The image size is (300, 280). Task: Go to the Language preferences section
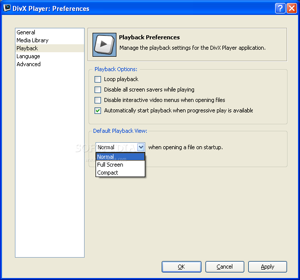[x=50, y=56]
